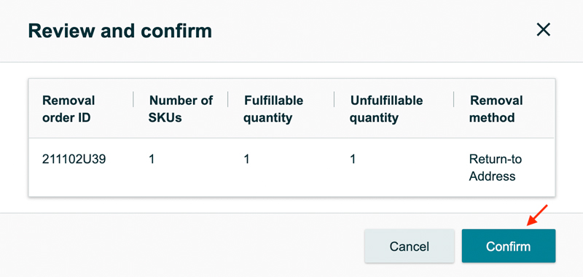
Task: Cancel the removal order
Action: coord(410,246)
